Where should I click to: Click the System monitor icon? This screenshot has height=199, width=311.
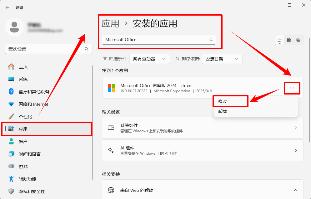(11, 79)
